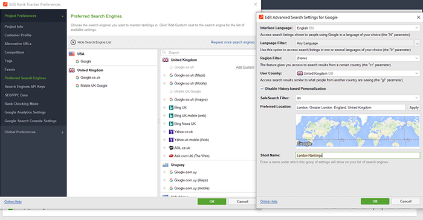Screen dimensions: 423x220
Task: Select Rank Checking Mode in the sidebar
Action: (22, 104)
